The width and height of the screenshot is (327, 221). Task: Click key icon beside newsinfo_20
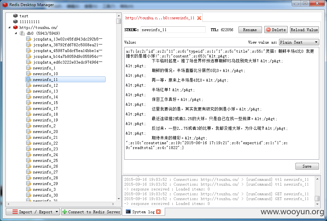tap(29, 131)
